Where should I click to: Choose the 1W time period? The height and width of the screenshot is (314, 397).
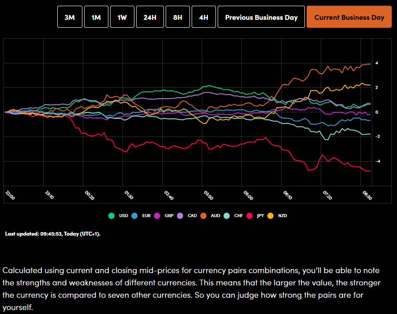point(122,17)
